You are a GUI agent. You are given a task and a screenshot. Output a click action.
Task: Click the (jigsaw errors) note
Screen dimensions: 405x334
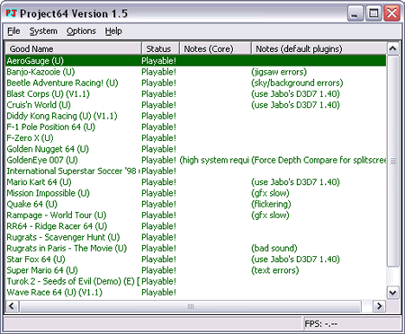279,72
